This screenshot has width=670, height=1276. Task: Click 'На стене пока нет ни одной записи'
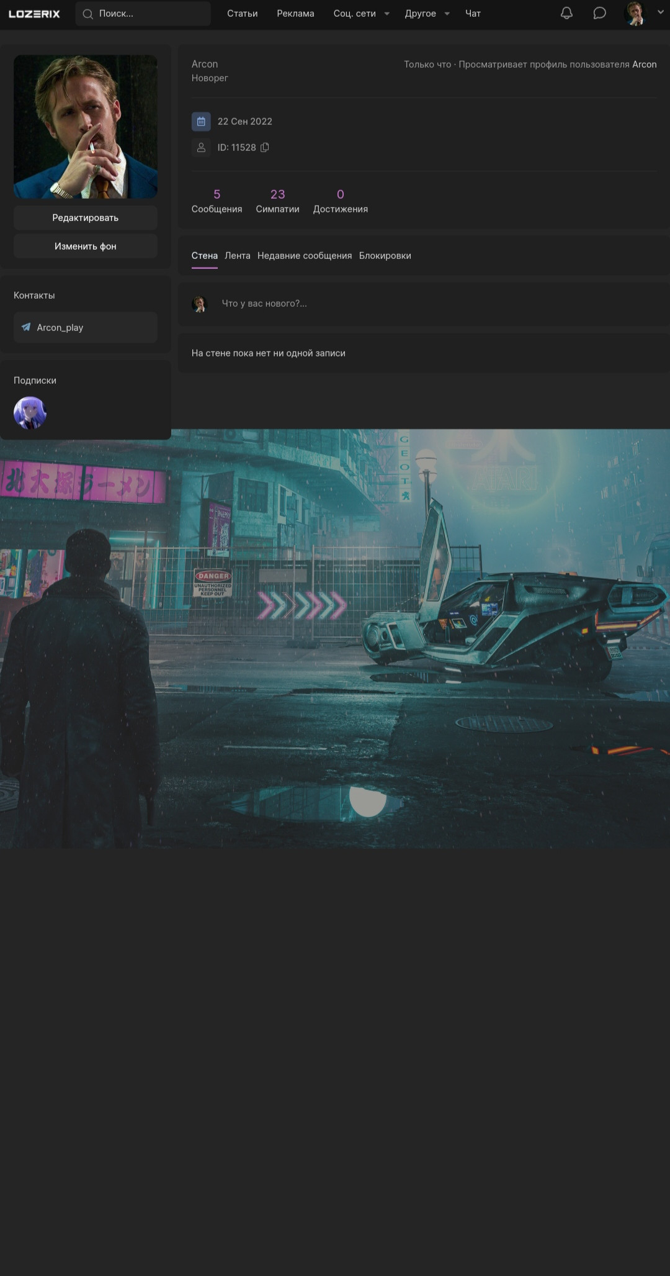tap(269, 353)
